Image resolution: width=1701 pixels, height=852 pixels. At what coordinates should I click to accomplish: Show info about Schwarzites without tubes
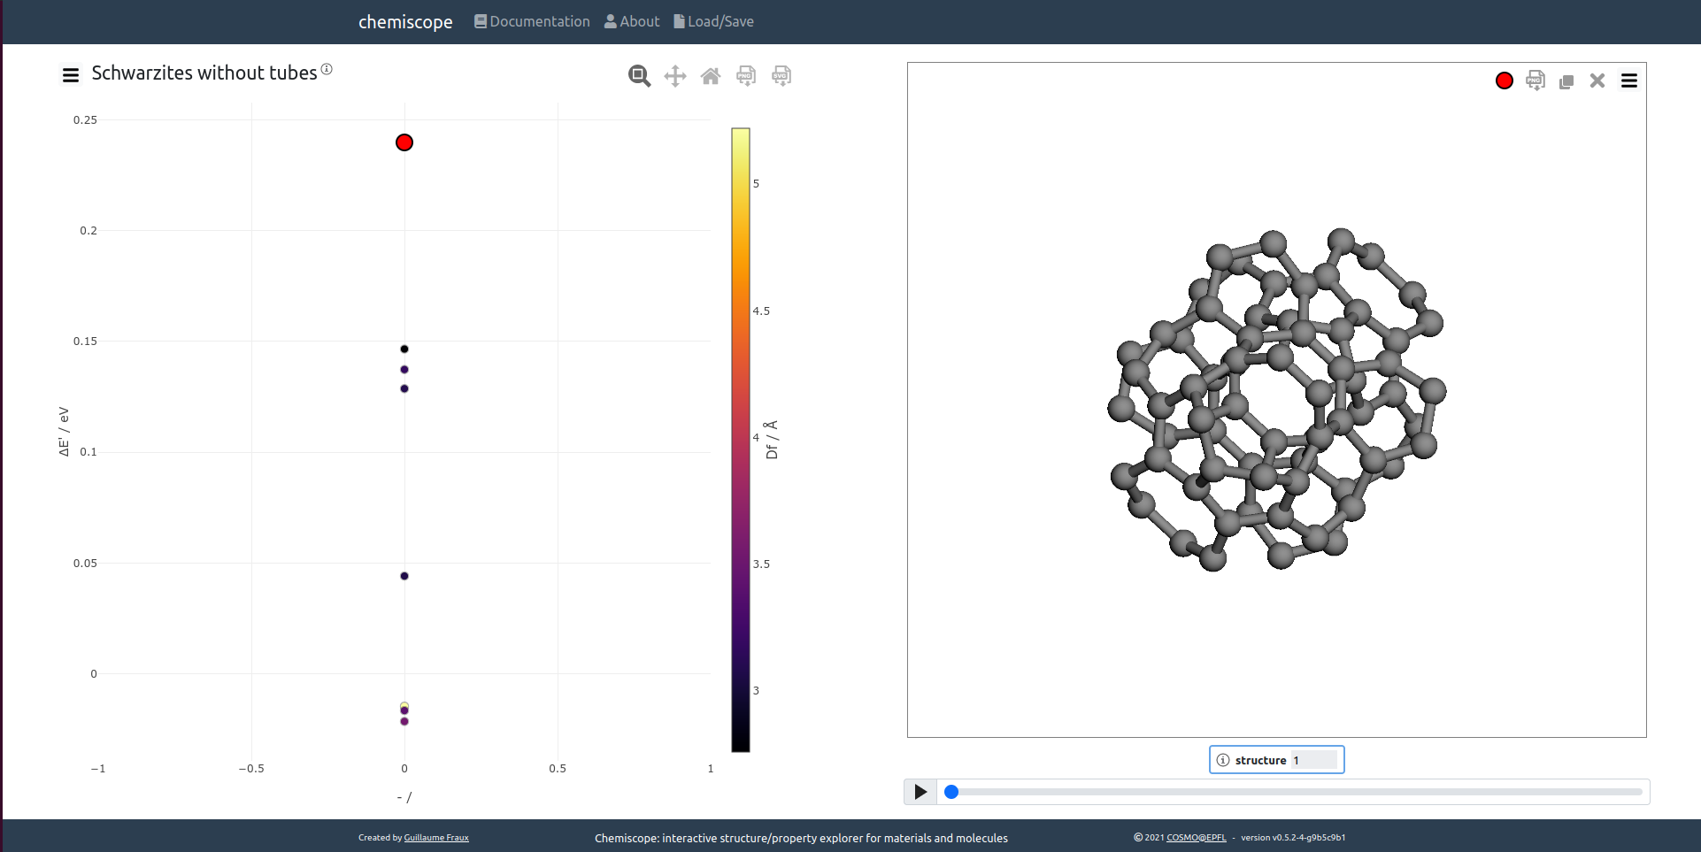(x=327, y=67)
